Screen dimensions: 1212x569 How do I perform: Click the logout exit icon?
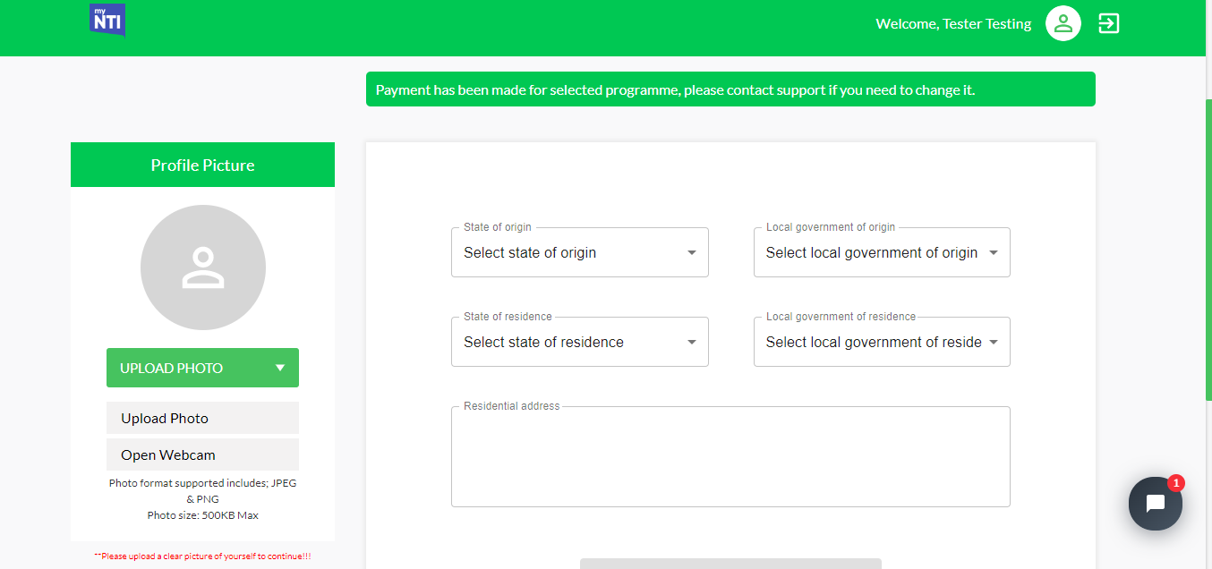pos(1109,24)
